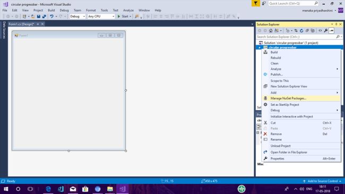Choose Rebuild from the context menu
This screenshot has height=194, width=345.
(301, 58)
